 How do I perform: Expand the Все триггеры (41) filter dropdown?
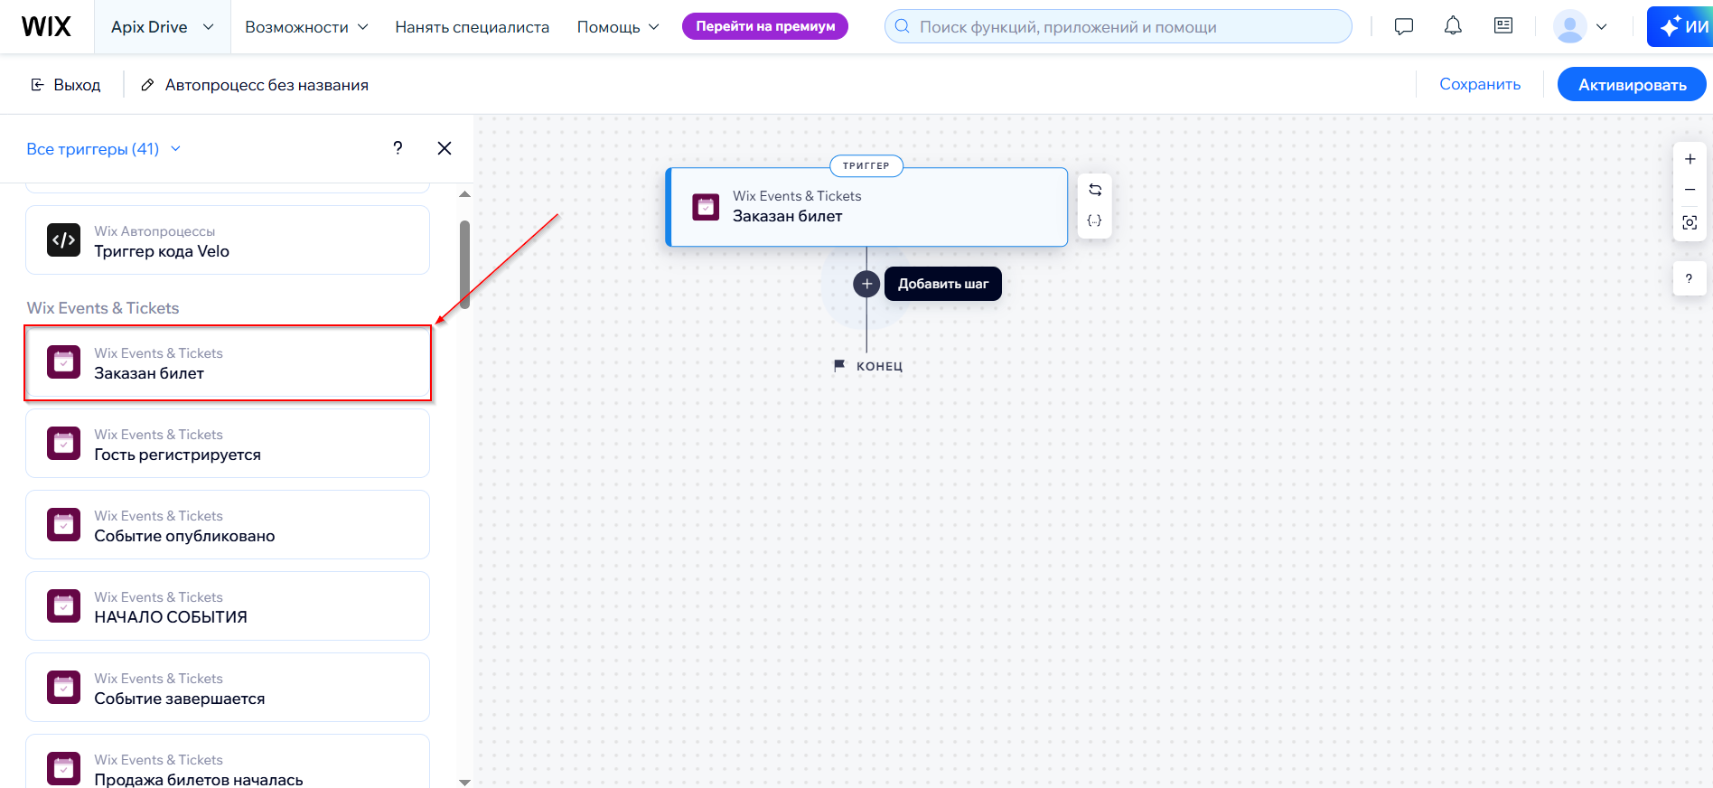104,149
